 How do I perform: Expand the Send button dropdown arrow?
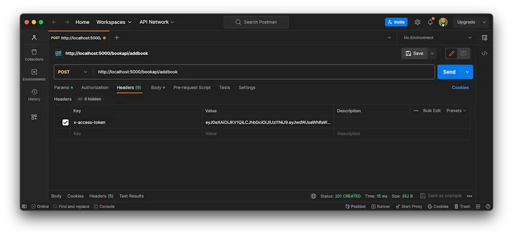tap(467, 72)
